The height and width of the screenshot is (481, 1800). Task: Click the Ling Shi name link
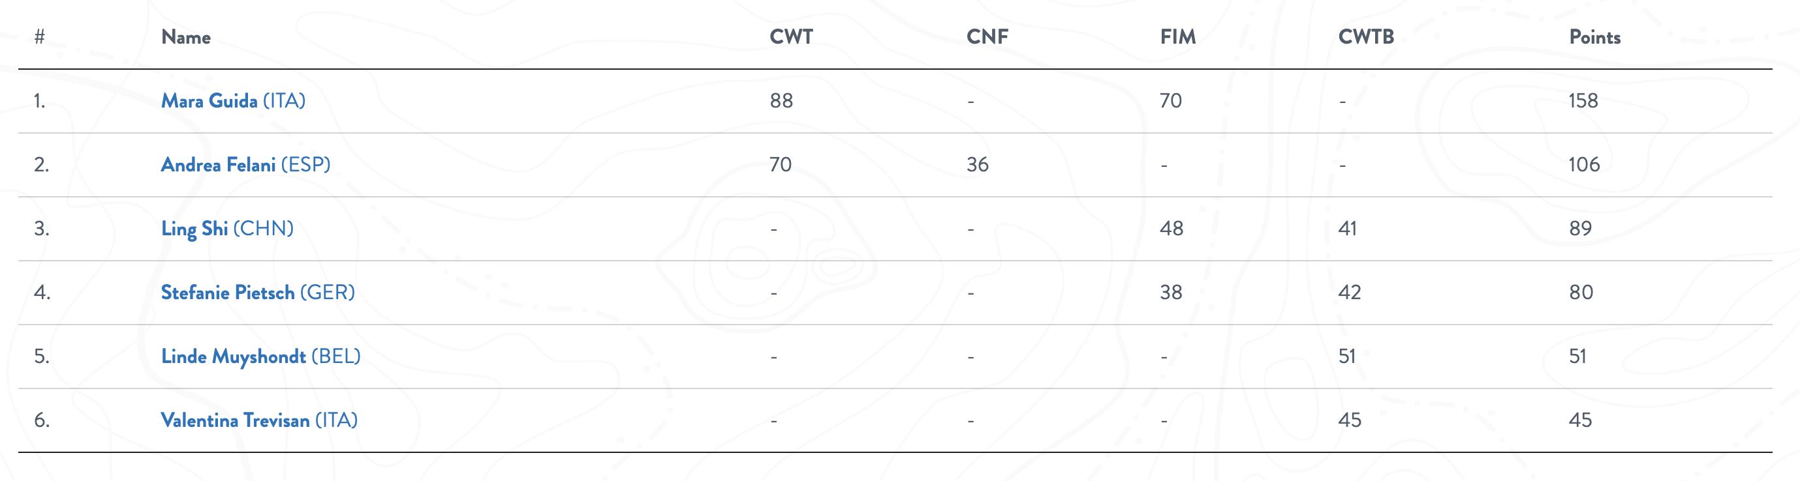point(194,229)
